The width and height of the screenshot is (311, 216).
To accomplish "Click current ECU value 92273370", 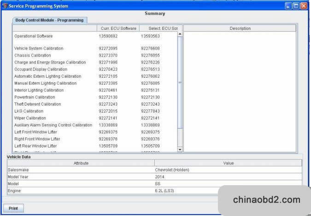I will pos(108,56).
